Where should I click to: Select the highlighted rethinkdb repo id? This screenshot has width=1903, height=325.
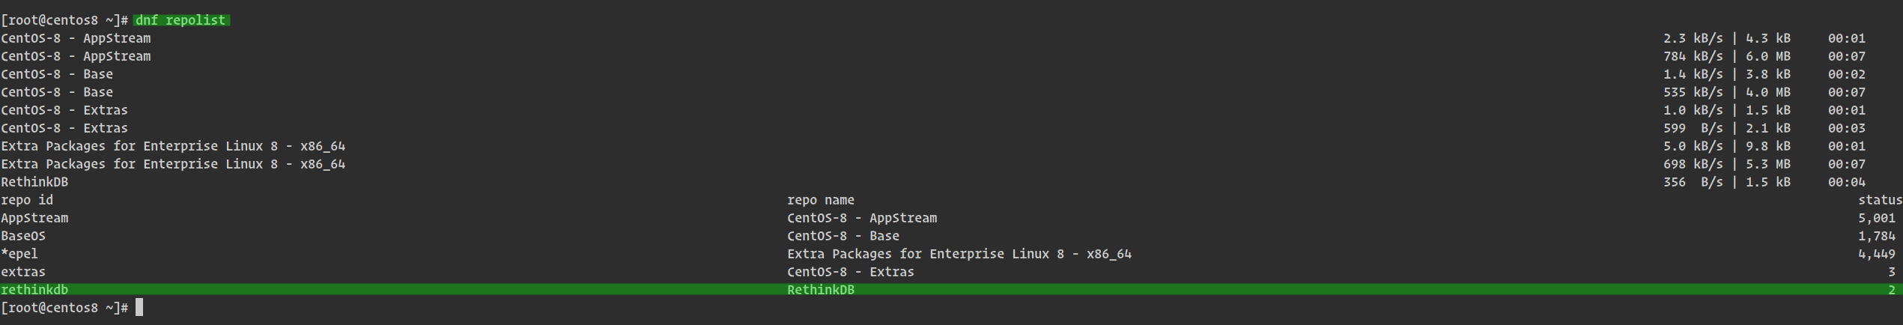point(34,290)
